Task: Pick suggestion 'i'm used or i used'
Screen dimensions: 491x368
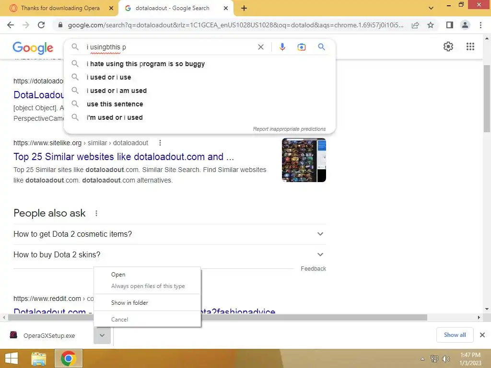Action: pyautogui.click(x=199, y=118)
